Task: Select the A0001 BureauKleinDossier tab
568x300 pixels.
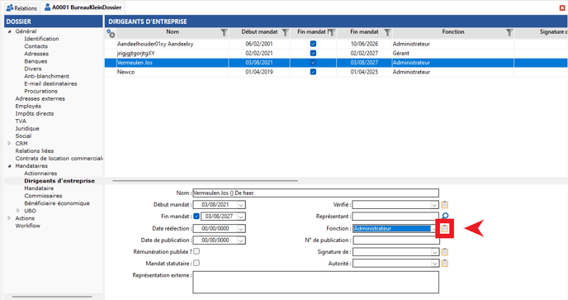Action: 83,7
